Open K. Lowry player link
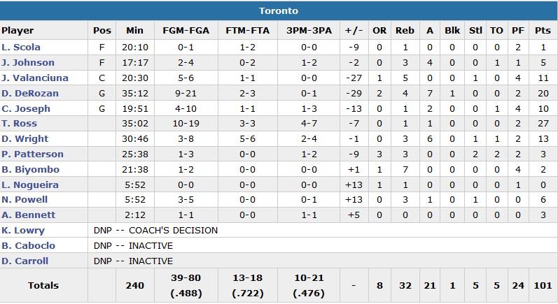Screen dimensions: 558x304 pos(23,231)
